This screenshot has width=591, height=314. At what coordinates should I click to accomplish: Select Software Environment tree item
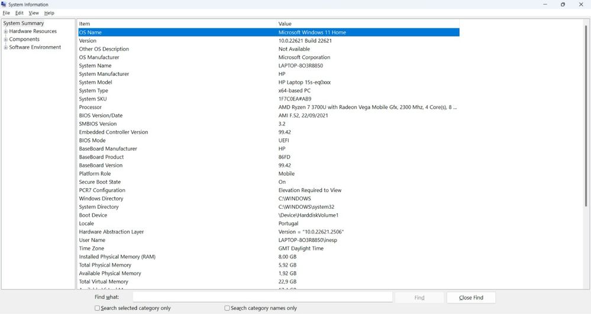click(35, 47)
